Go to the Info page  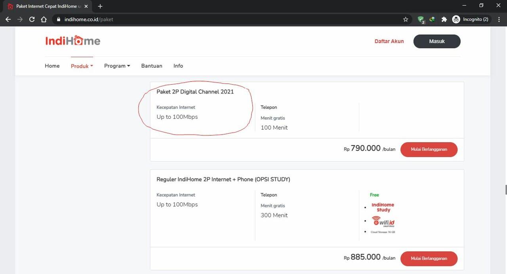(x=178, y=66)
